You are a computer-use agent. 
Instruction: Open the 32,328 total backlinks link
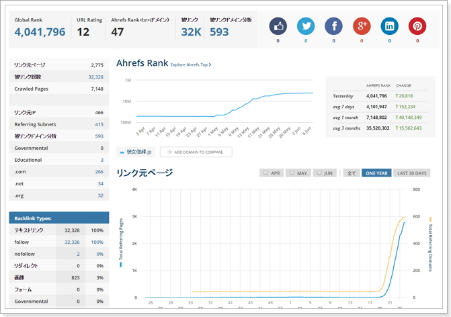96,77
